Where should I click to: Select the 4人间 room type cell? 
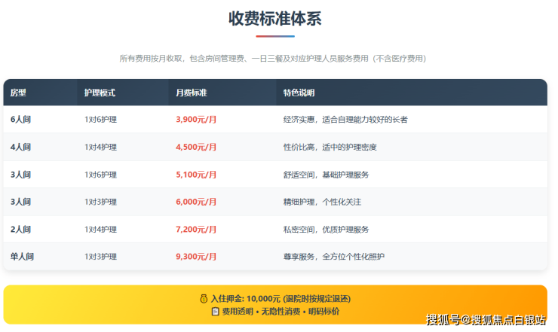click(21, 147)
